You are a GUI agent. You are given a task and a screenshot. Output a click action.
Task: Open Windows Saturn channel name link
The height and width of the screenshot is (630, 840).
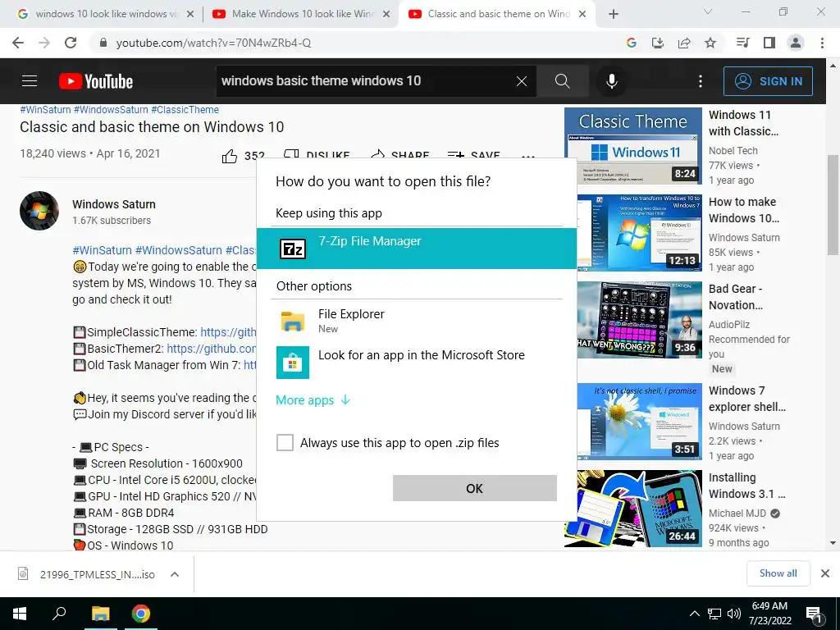coord(114,204)
